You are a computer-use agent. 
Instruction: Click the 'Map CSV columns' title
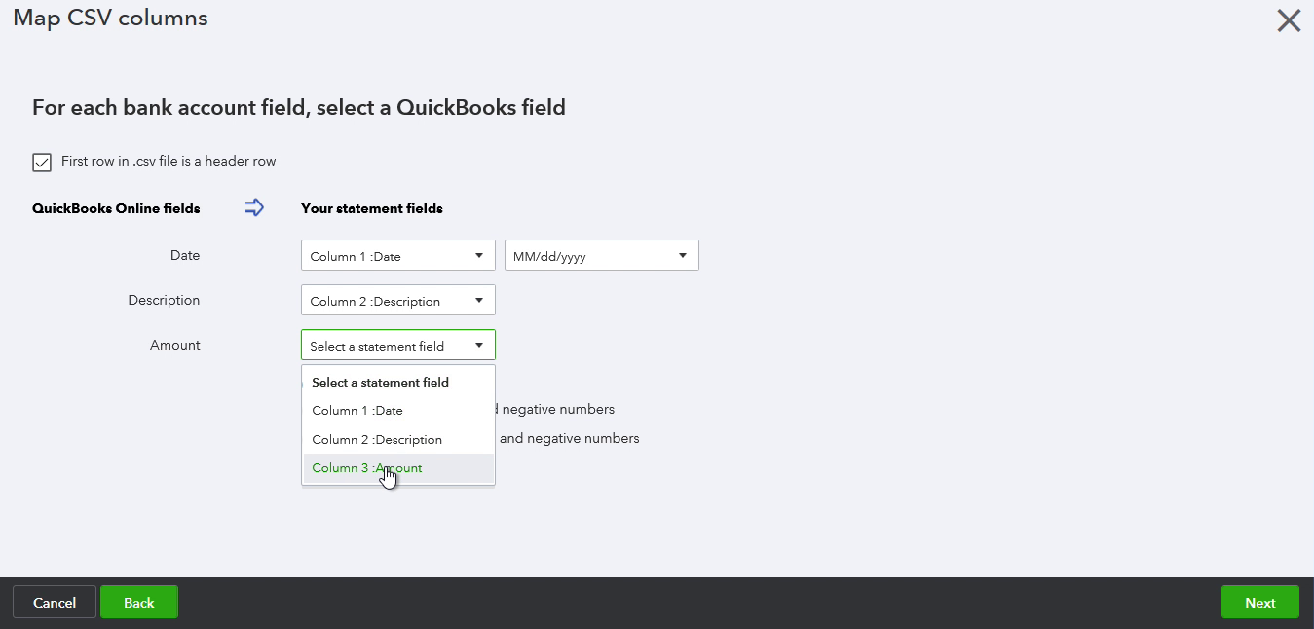coord(110,18)
